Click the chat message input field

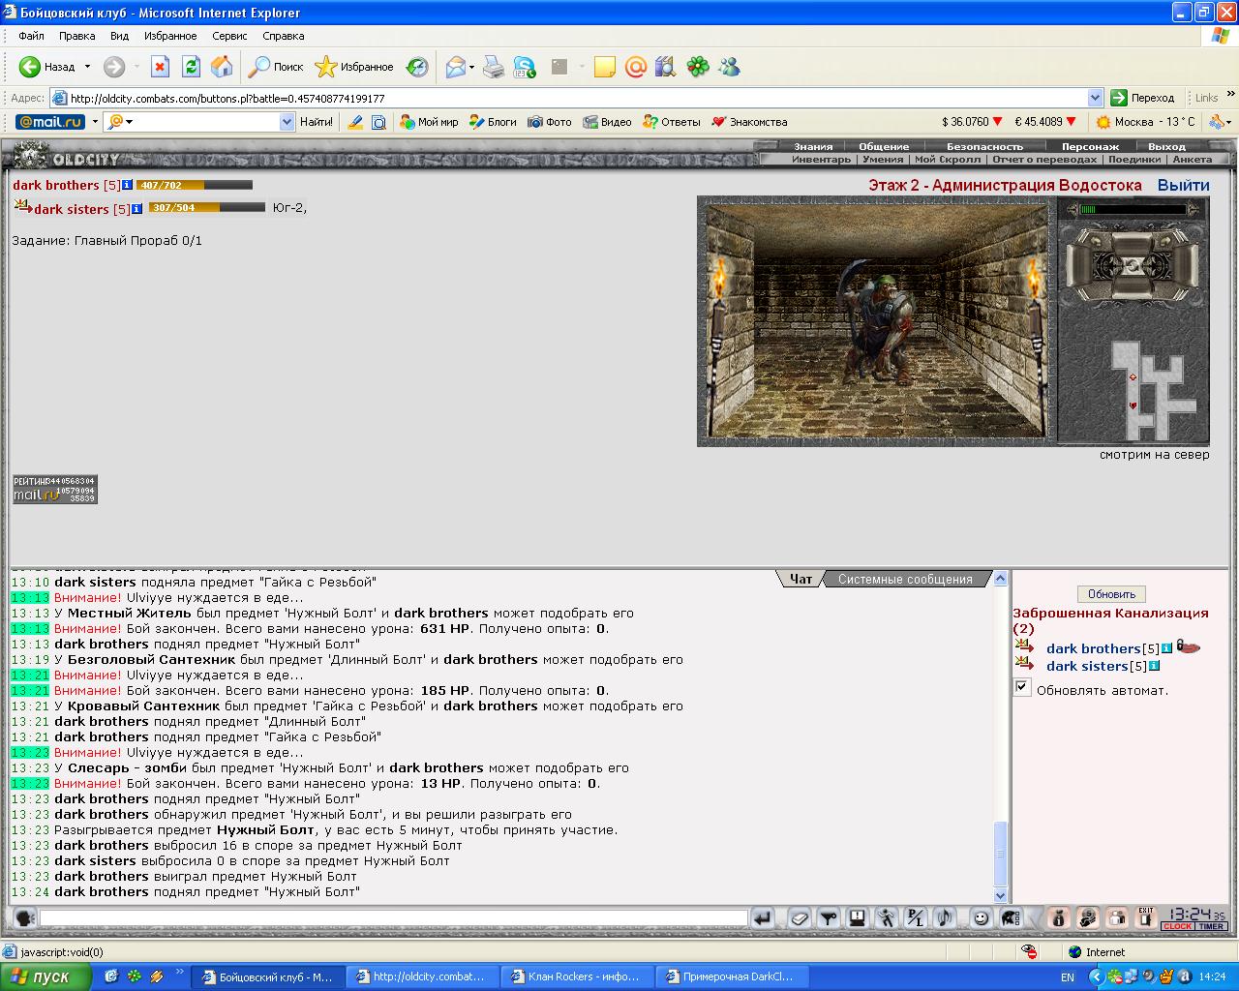pyautogui.click(x=394, y=918)
